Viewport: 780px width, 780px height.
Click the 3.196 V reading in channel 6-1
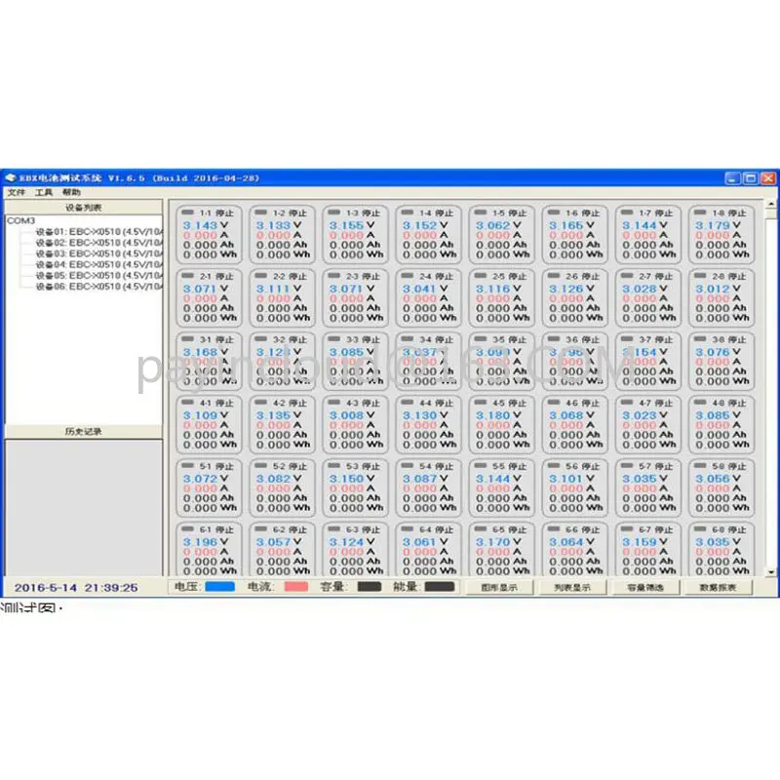[206, 542]
